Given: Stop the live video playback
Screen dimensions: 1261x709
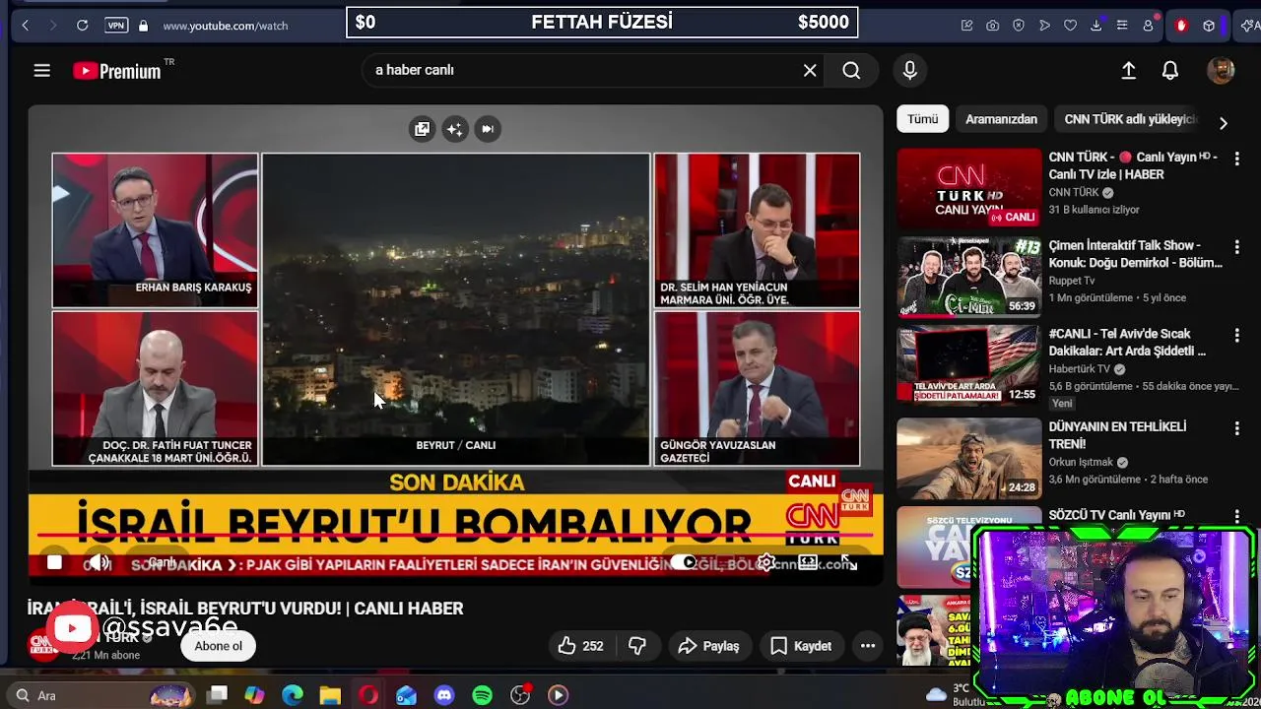Looking at the screenshot, I should (54, 562).
